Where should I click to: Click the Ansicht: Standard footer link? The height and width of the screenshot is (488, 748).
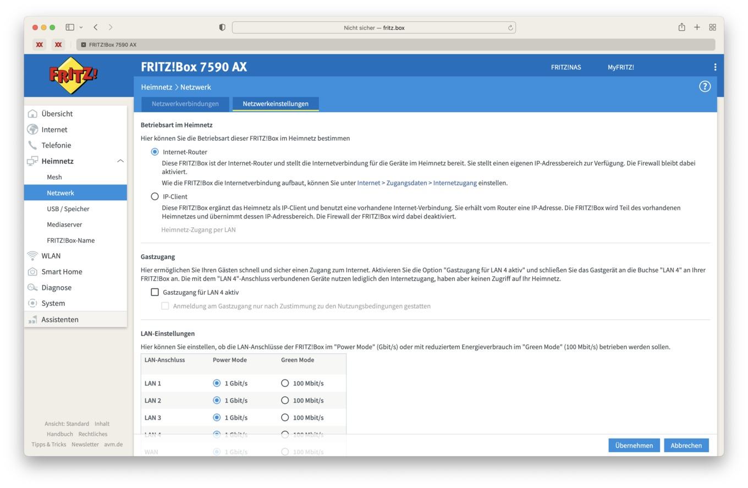point(67,424)
